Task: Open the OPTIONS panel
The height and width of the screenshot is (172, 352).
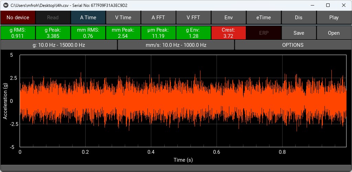Action: tap(293, 45)
